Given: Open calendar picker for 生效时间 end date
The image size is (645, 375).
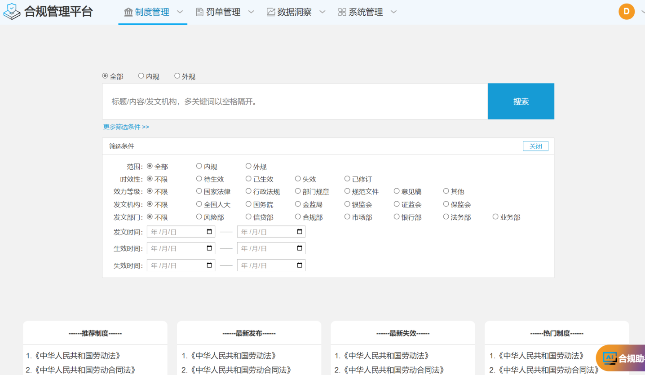Looking at the screenshot, I should click(300, 248).
